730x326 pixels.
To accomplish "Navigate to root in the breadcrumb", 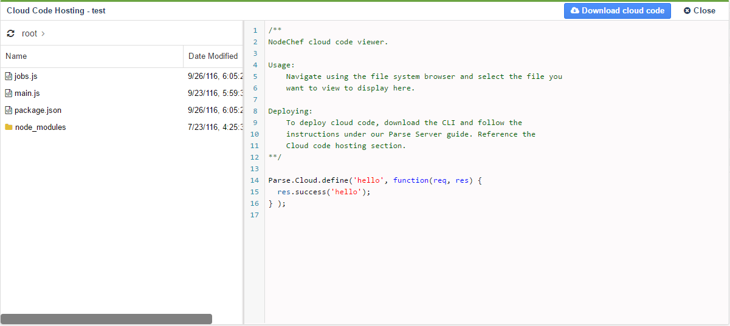I will coord(29,34).
